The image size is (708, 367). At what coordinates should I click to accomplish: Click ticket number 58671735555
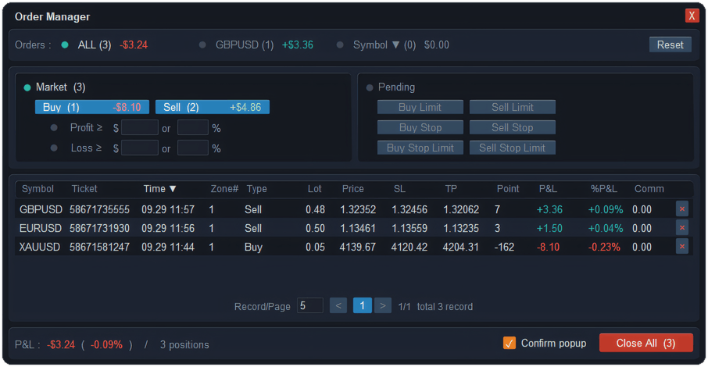pos(99,209)
